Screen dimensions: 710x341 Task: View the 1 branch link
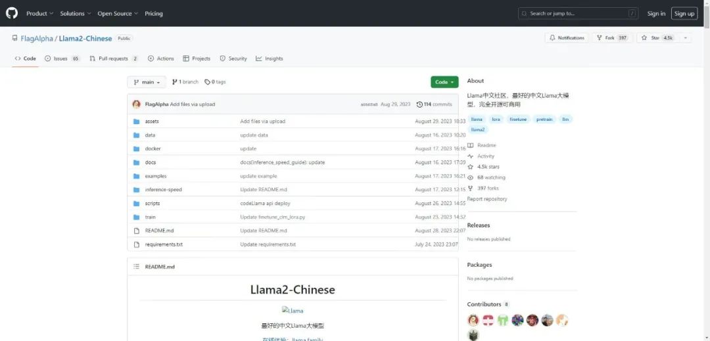pos(185,82)
